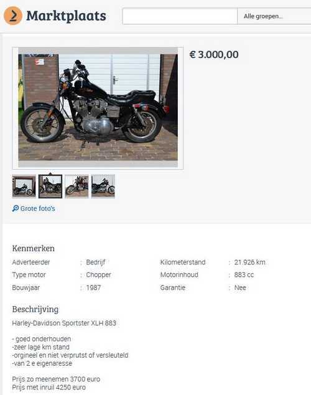Click the Chopper motor type value

98,275
